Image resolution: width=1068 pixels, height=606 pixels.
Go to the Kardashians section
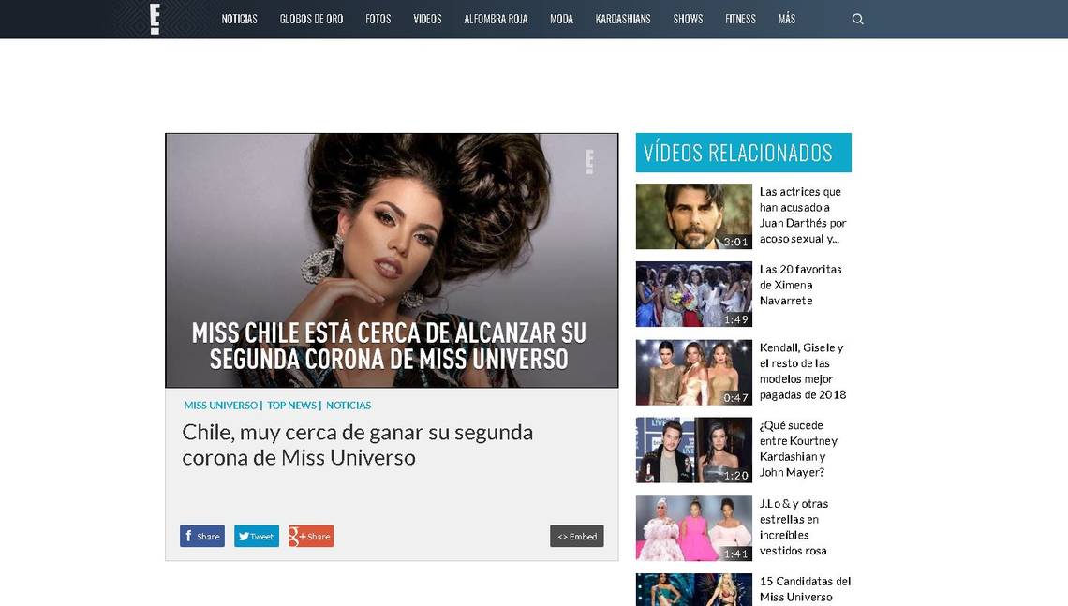623,19
